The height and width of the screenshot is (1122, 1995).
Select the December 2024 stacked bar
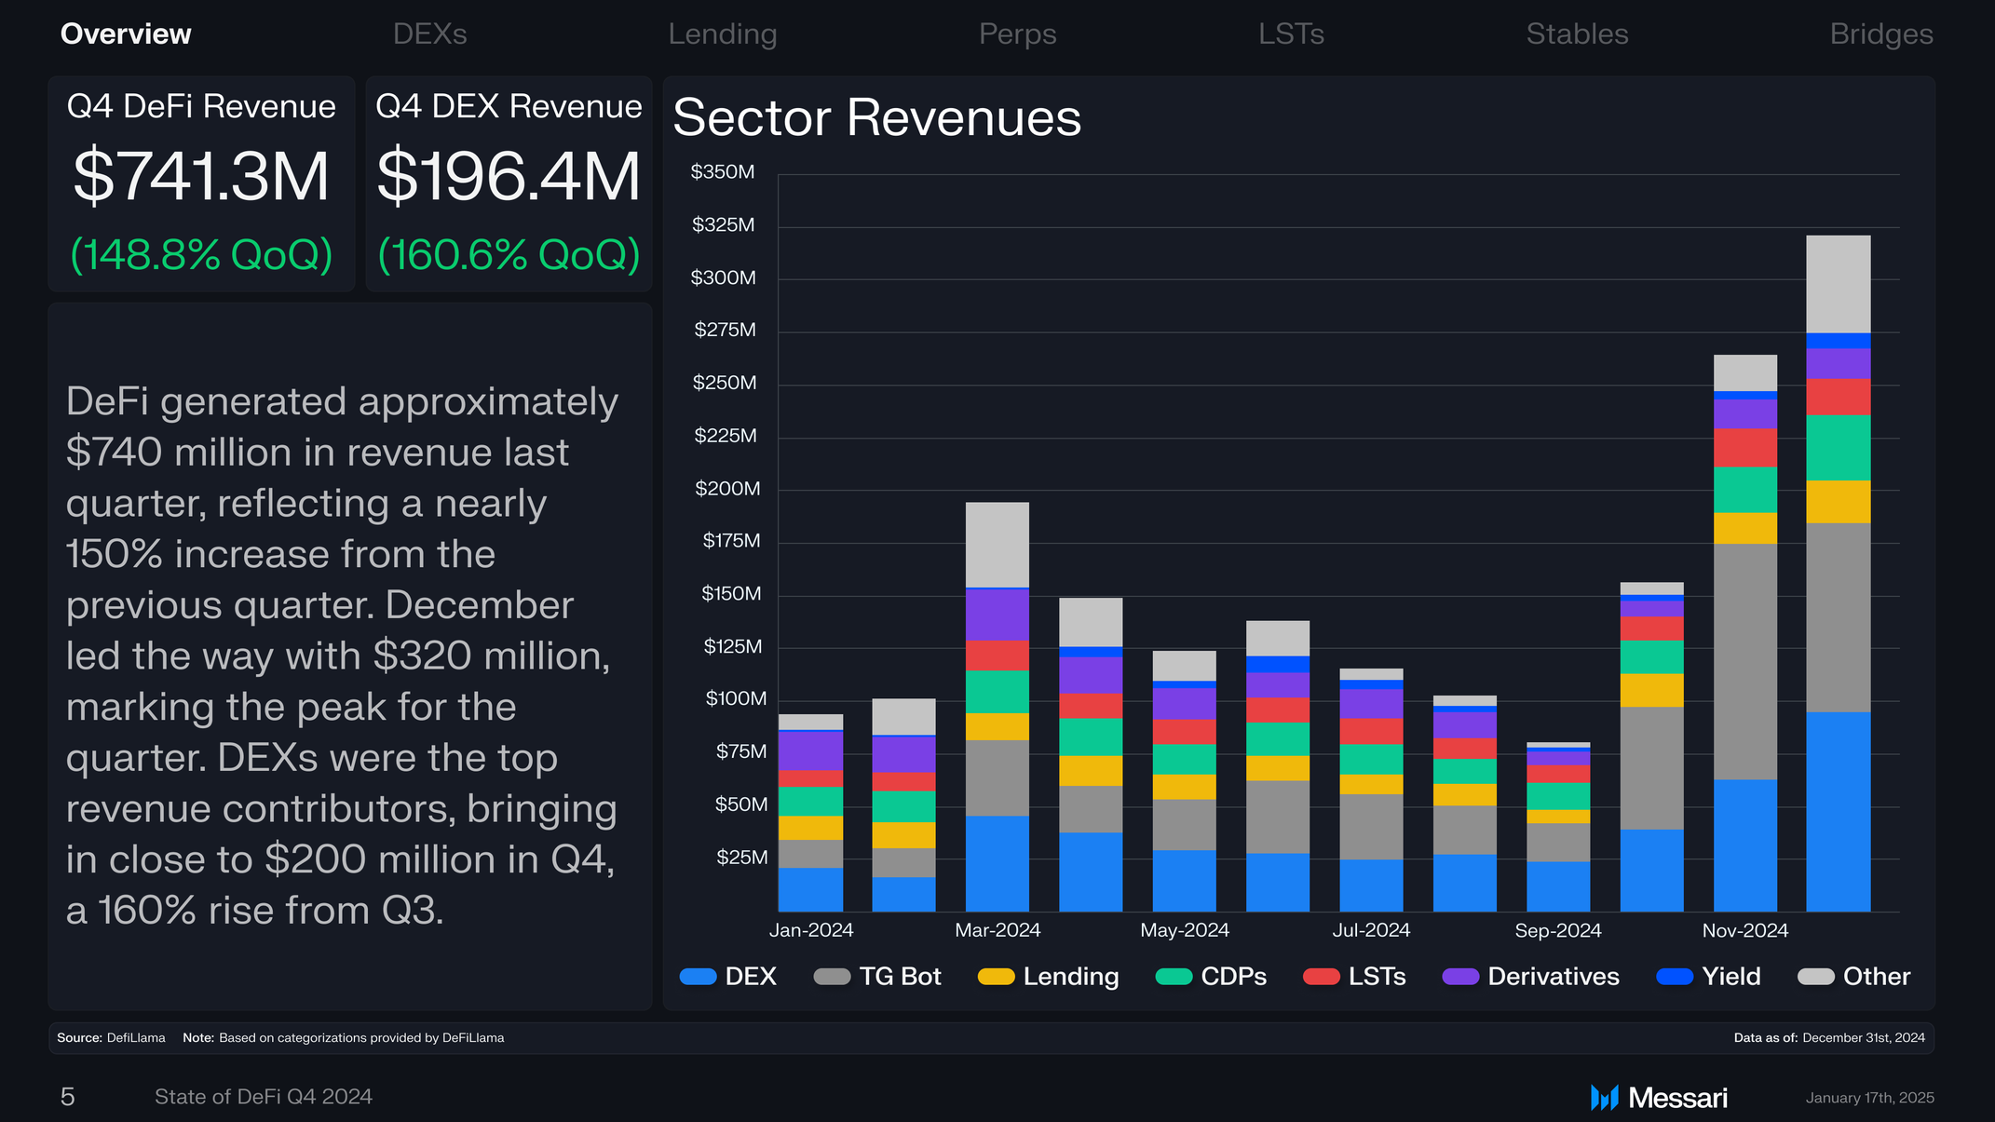coord(1839,574)
